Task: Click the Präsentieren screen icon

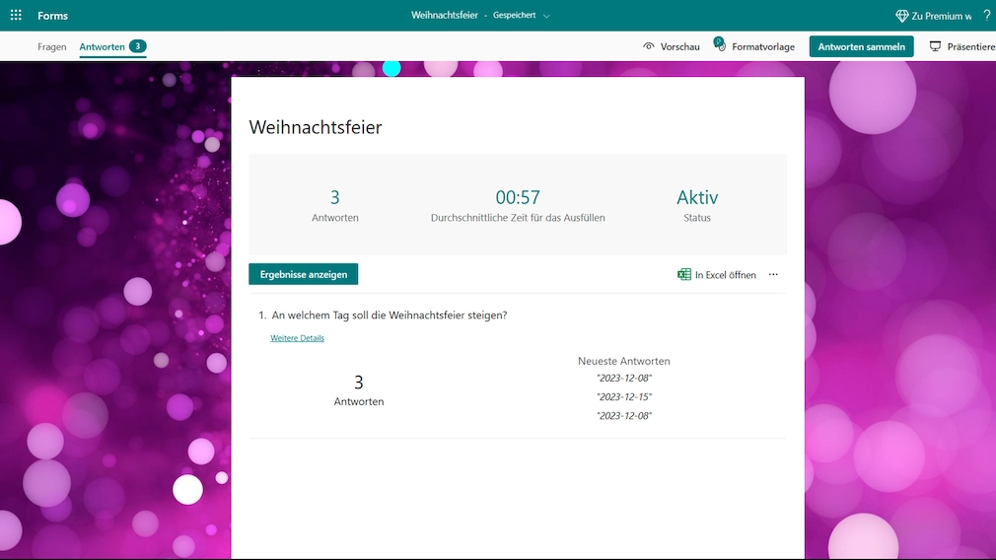Action: coord(935,46)
